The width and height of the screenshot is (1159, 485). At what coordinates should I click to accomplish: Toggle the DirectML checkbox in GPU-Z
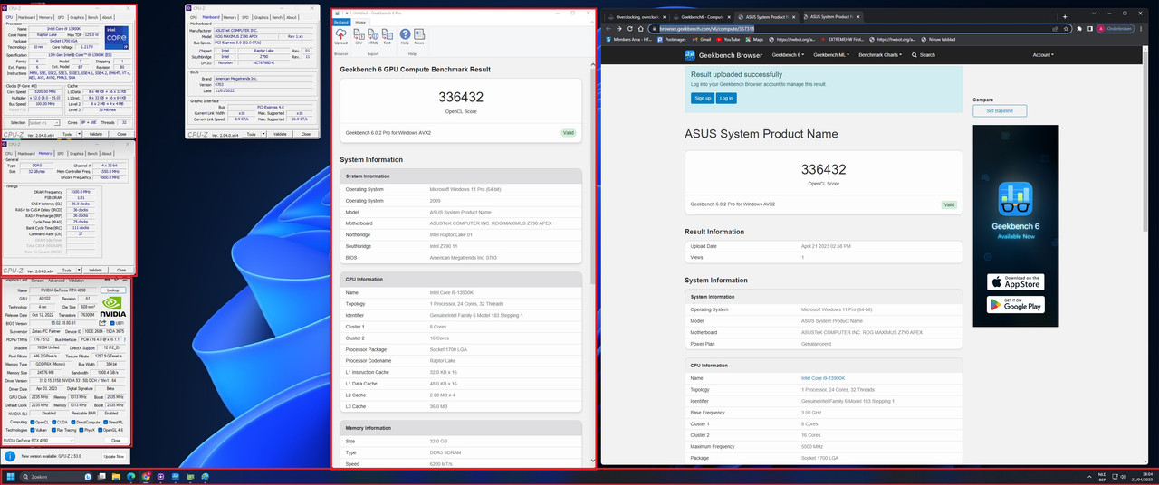[106, 422]
